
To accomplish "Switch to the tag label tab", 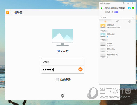I will click(x=117, y=21).
